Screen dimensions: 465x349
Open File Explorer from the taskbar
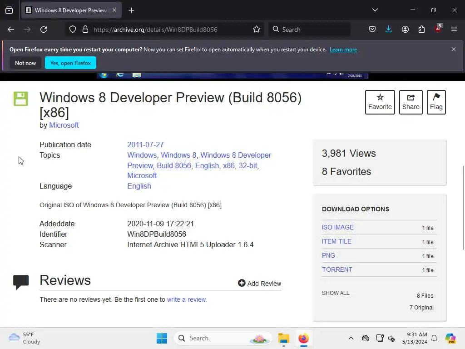(283, 338)
